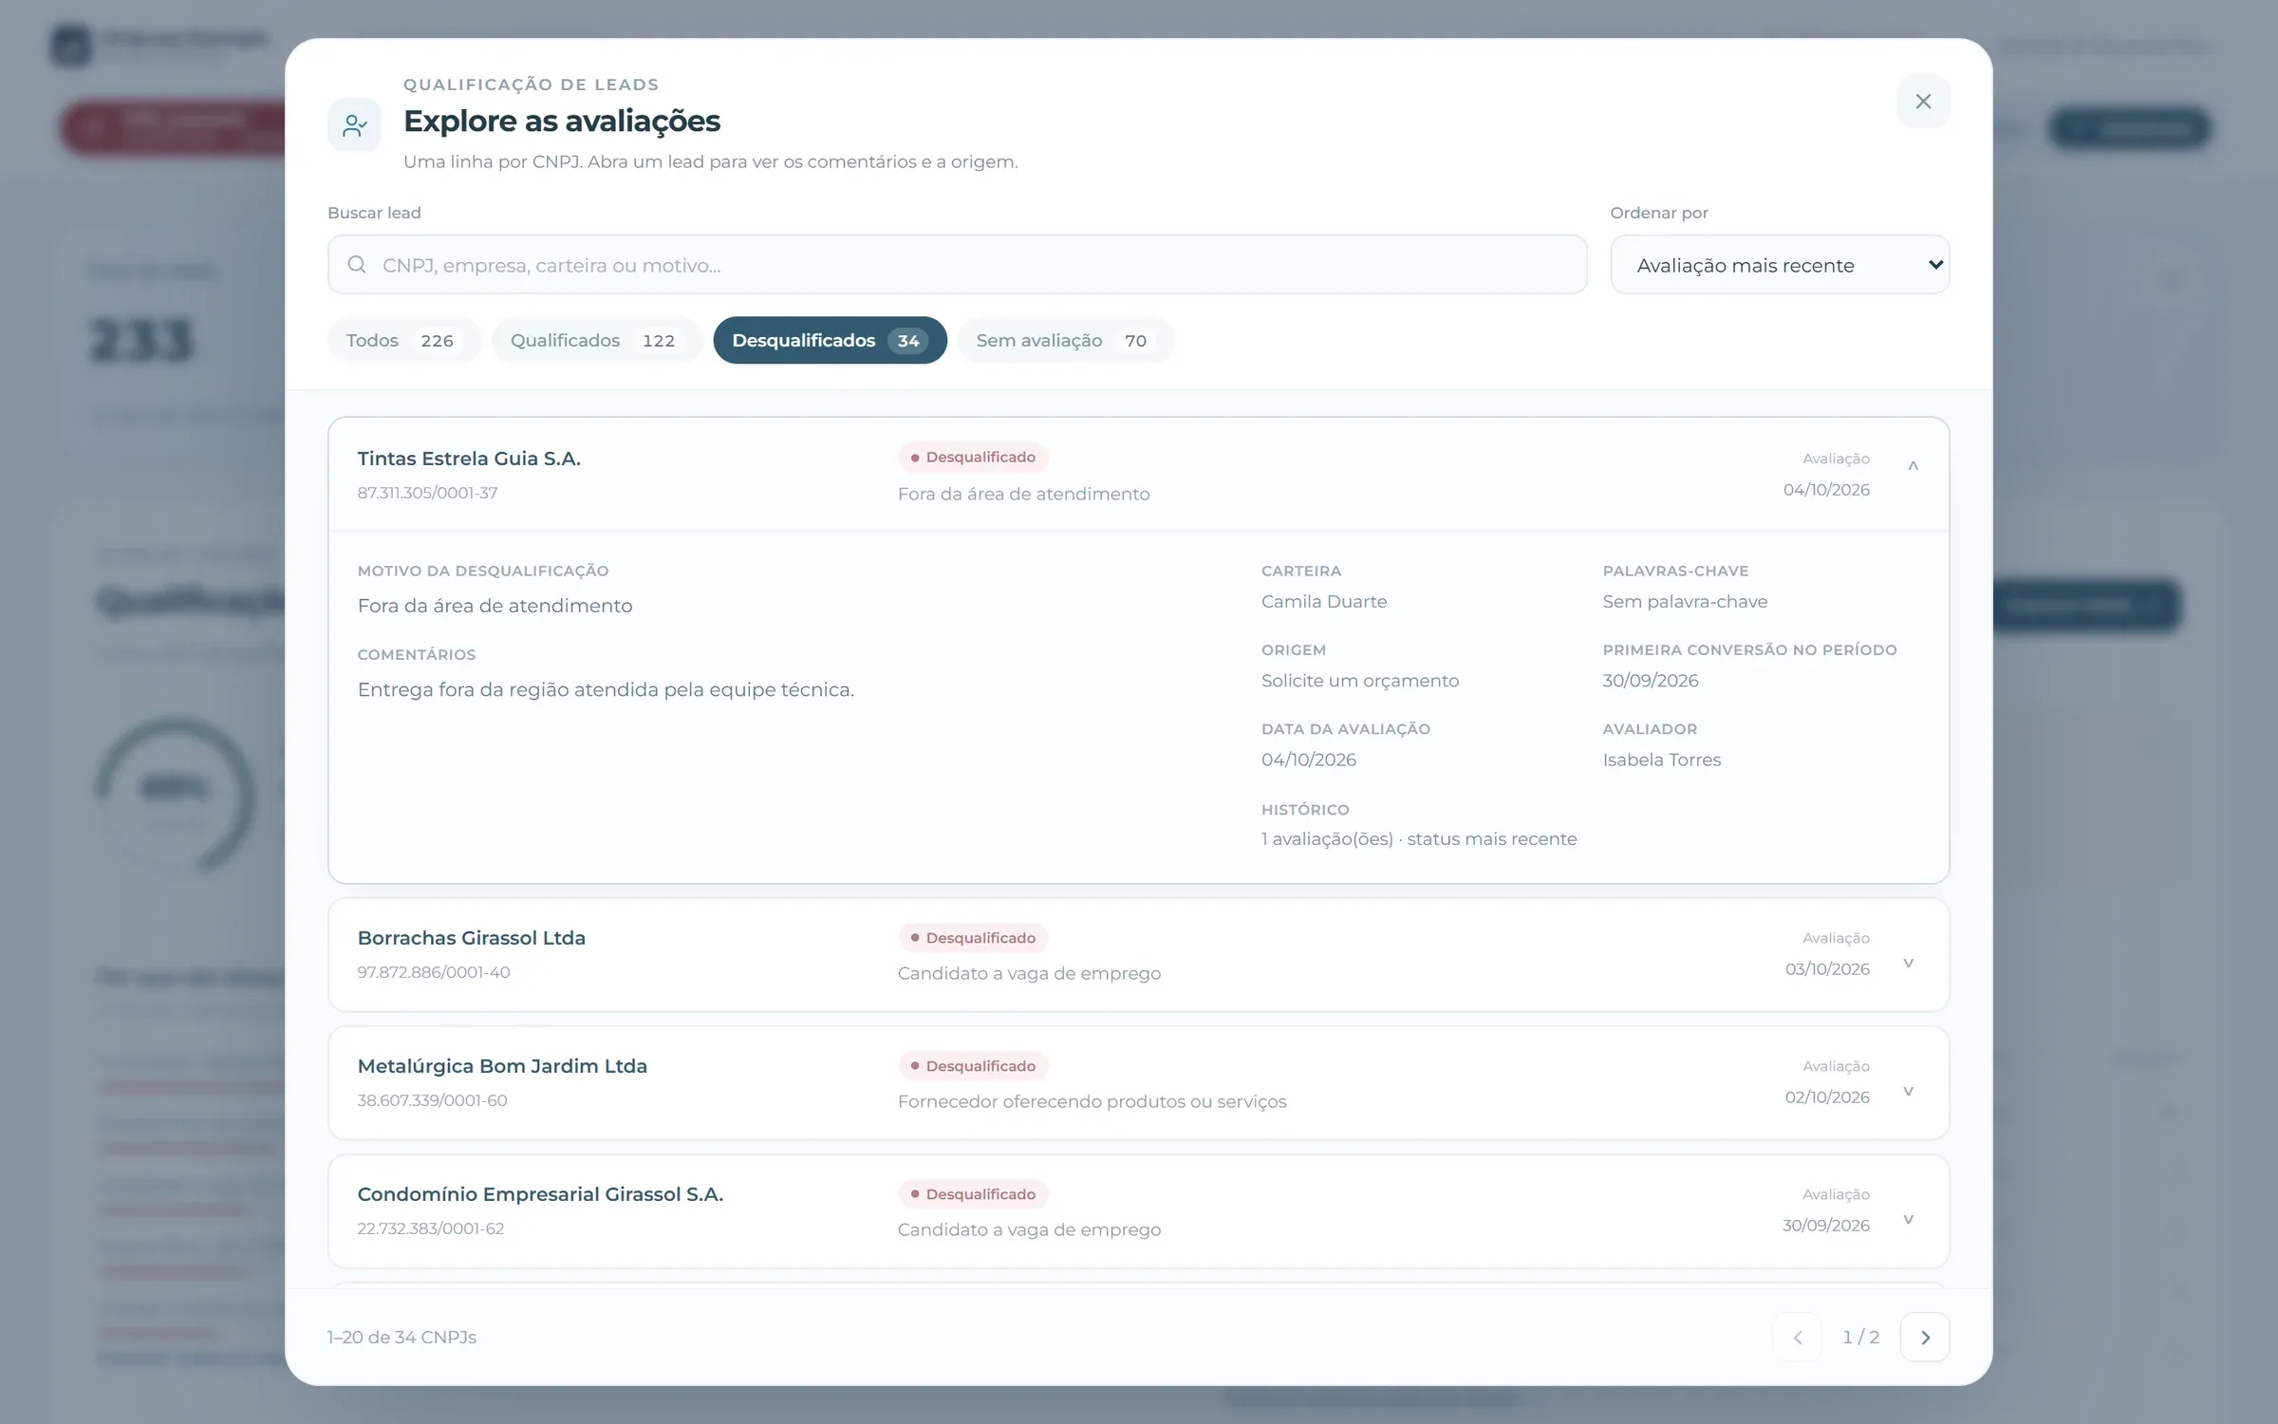Select the Desqualificados 34 filter
The height and width of the screenshot is (1424, 2278).
point(830,340)
